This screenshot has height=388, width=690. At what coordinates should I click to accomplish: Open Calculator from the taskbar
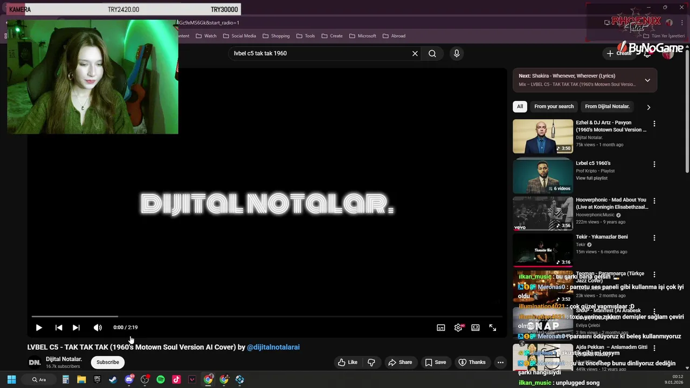coord(66,379)
